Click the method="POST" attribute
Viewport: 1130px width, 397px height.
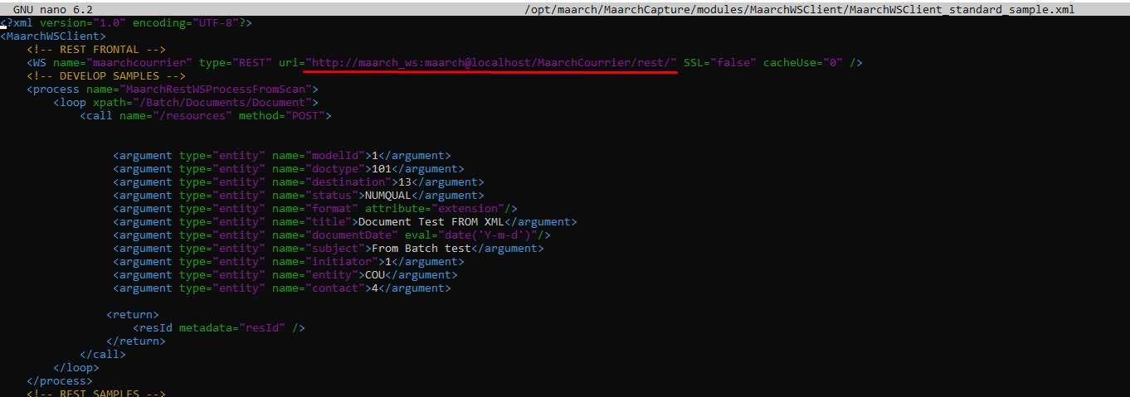point(285,116)
